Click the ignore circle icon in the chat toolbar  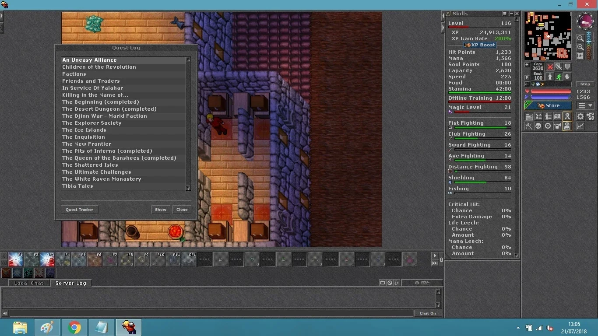pyautogui.click(x=390, y=283)
